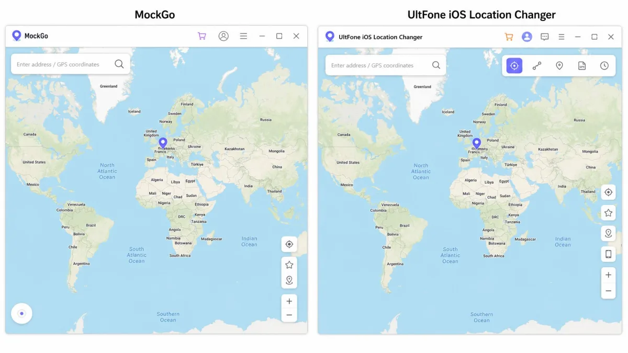Center on current location in MockGo
This screenshot has height=353, width=628.
pyautogui.click(x=289, y=244)
